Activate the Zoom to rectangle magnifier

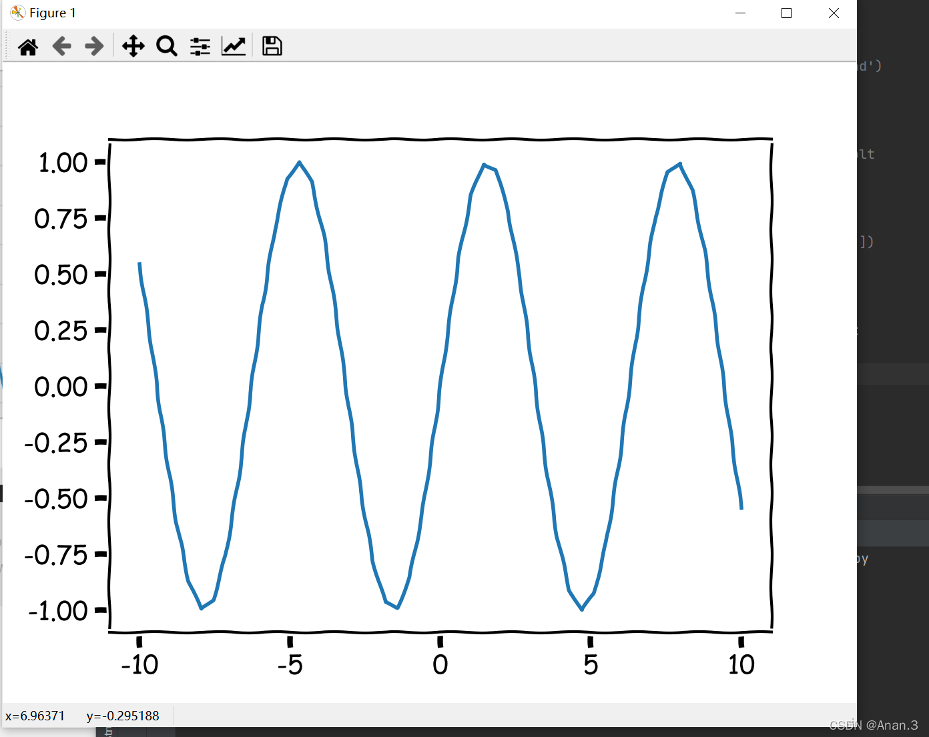tap(167, 47)
